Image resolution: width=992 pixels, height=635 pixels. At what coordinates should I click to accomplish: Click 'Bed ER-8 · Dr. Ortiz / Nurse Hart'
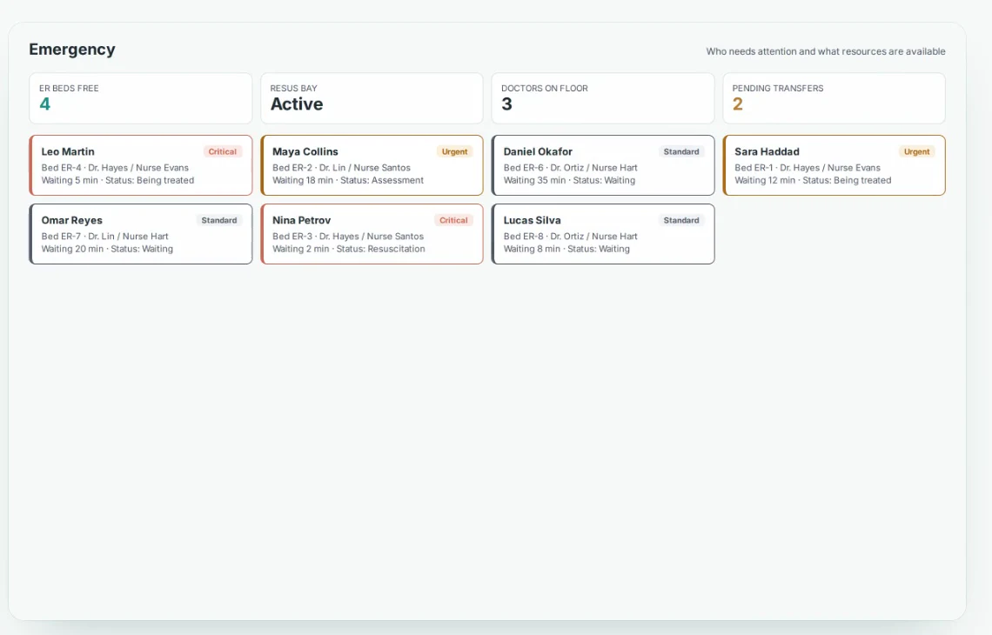point(571,236)
